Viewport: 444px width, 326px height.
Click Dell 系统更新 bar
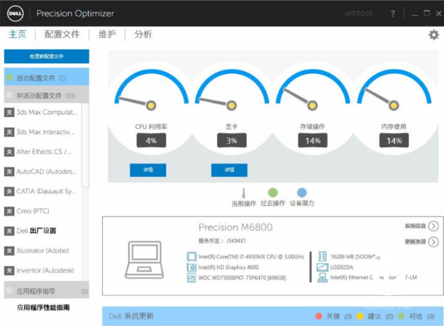tap(273, 316)
